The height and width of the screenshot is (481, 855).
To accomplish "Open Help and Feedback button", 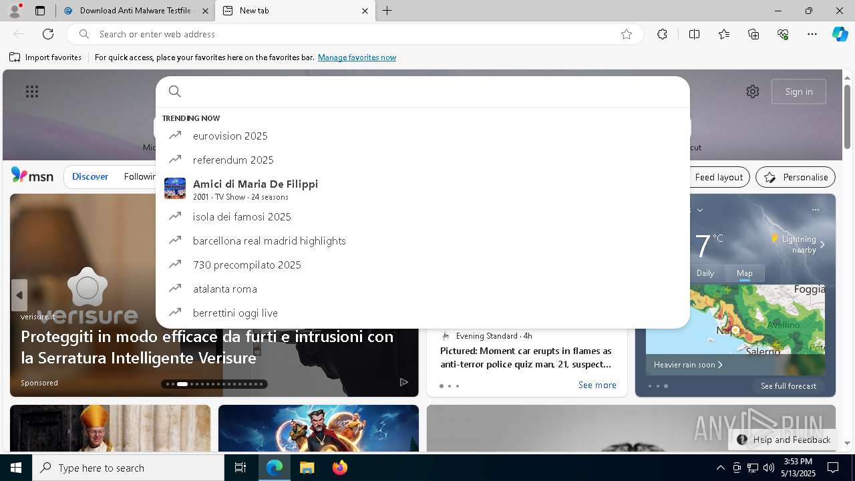I will pos(784,440).
